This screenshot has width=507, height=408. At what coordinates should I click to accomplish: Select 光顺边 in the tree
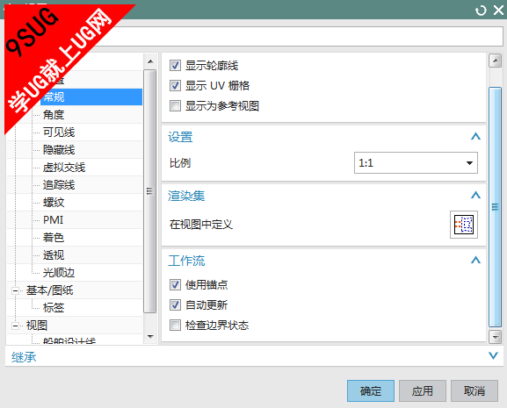59,273
